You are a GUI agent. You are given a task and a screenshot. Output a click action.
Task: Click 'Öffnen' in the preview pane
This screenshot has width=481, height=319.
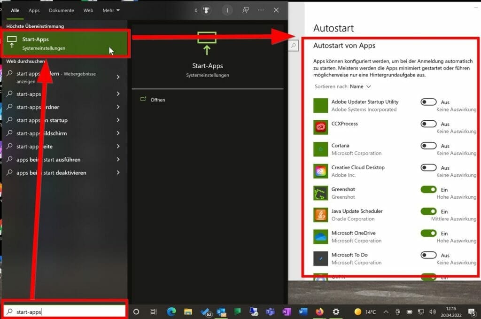point(158,100)
